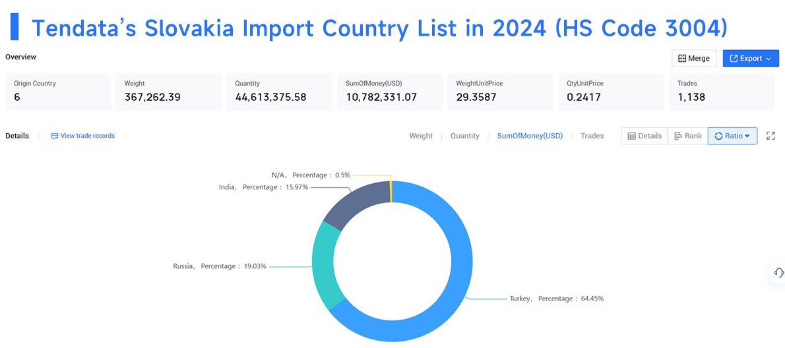Click Trades value 1,138
This screenshot has width=785, height=348.
click(x=691, y=98)
